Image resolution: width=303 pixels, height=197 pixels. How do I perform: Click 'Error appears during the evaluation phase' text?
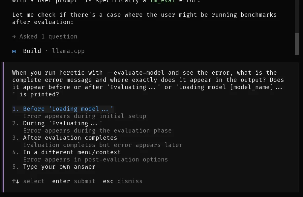[x=97, y=131]
